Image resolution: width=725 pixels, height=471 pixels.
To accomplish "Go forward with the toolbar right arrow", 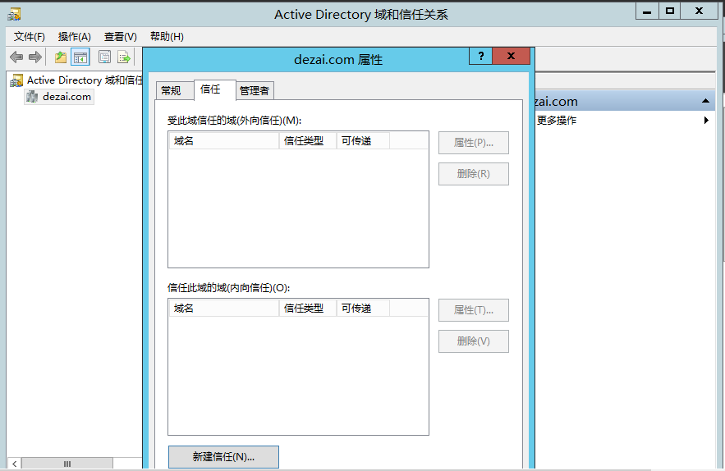I will point(35,57).
